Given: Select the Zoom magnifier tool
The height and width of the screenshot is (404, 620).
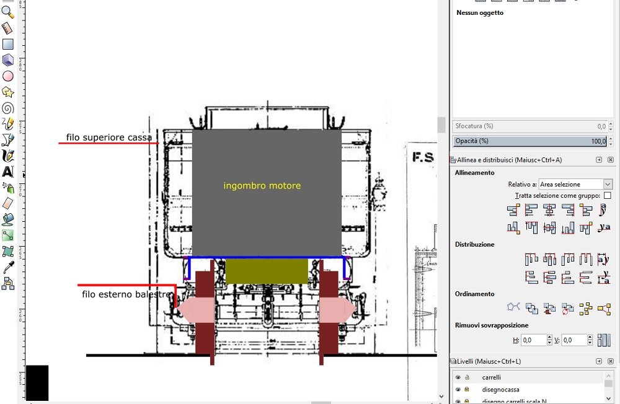Looking at the screenshot, I should 7,12.
